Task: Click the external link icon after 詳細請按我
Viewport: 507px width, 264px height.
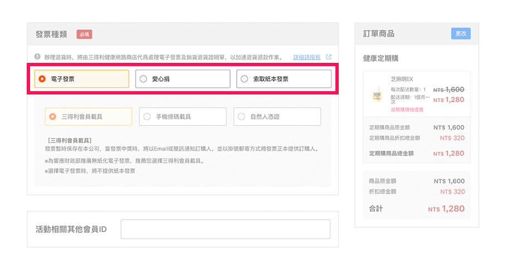Action: click(x=329, y=57)
